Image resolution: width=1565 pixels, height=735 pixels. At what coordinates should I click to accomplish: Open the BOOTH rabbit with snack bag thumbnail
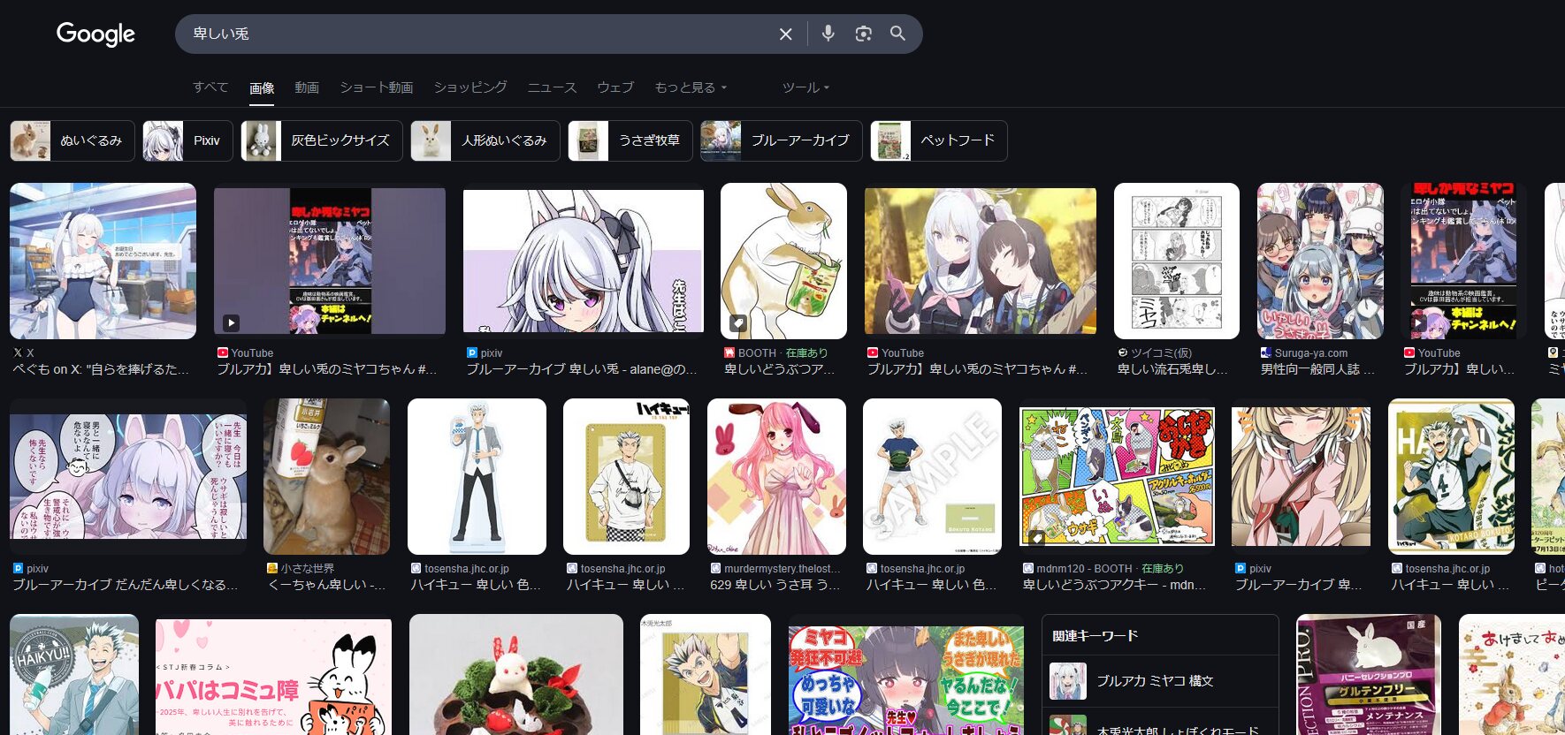[783, 261]
